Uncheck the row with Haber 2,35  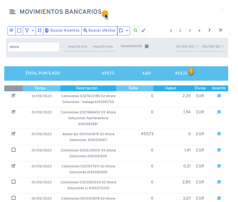(14, 96)
